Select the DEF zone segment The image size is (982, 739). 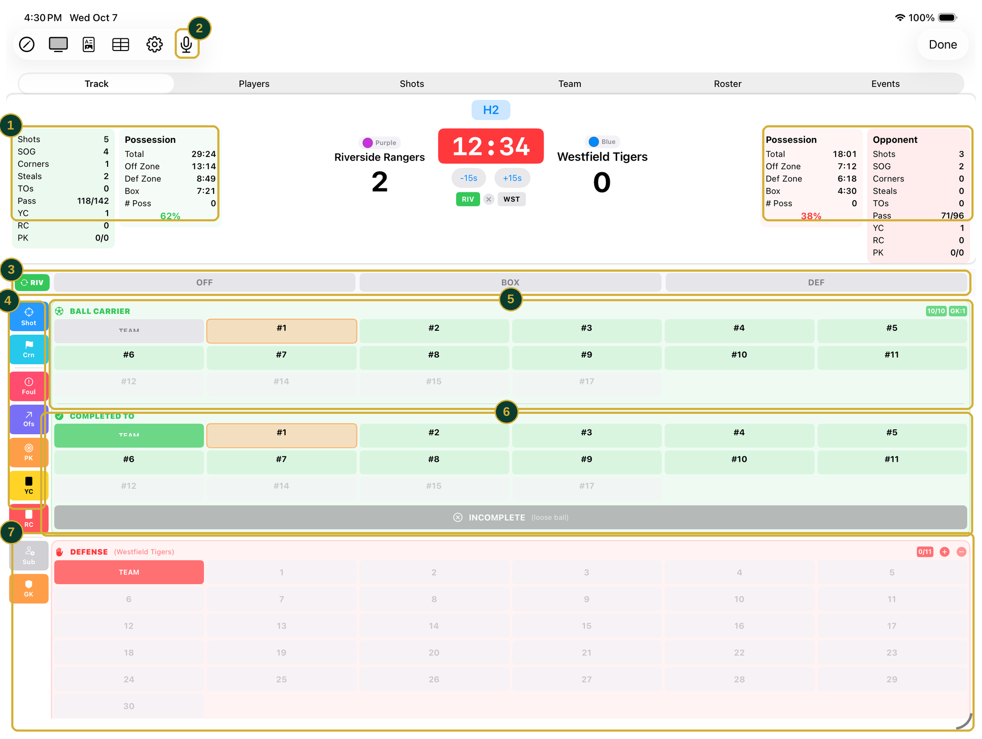816,283
